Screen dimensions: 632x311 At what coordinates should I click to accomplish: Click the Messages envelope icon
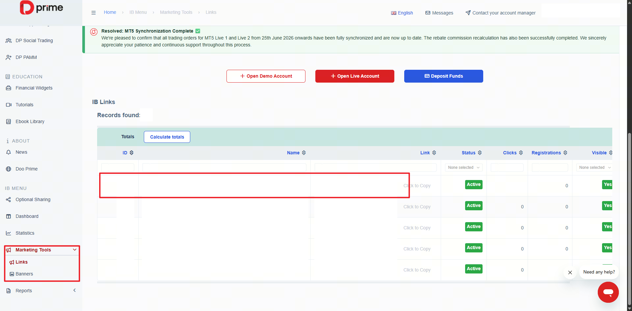click(428, 13)
